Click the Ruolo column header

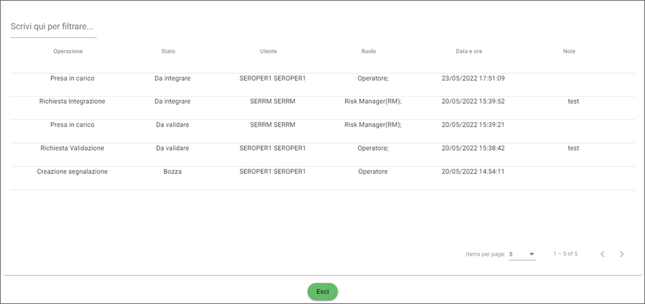click(368, 51)
